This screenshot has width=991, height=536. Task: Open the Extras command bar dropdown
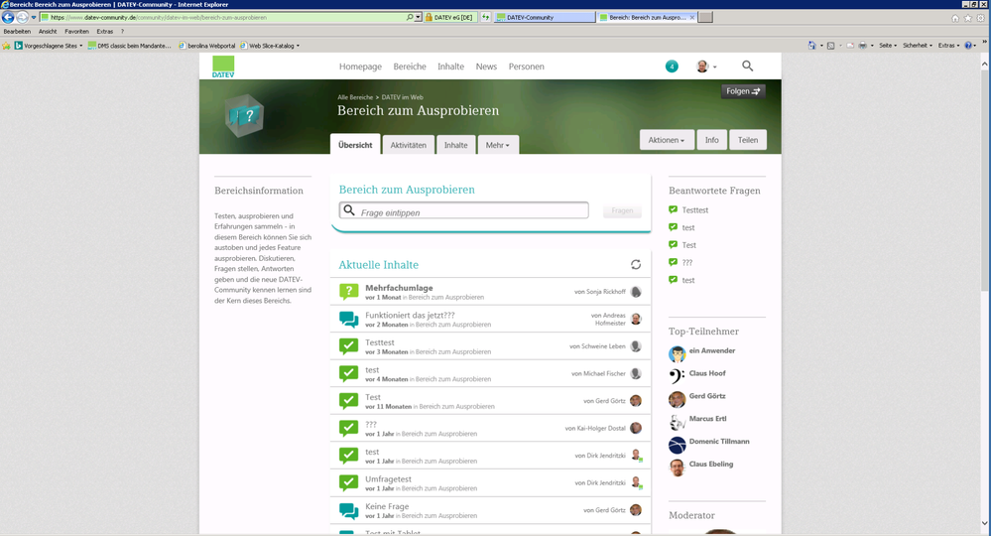(948, 46)
